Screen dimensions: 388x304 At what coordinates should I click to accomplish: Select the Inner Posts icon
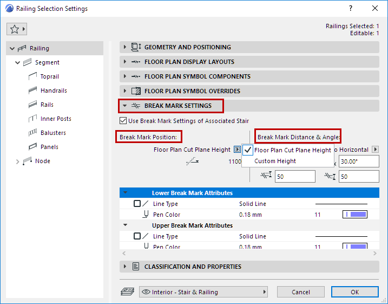(x=31, y=119)
